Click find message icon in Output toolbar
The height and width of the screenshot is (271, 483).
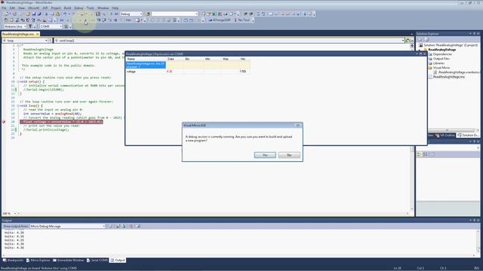point(111,226)
